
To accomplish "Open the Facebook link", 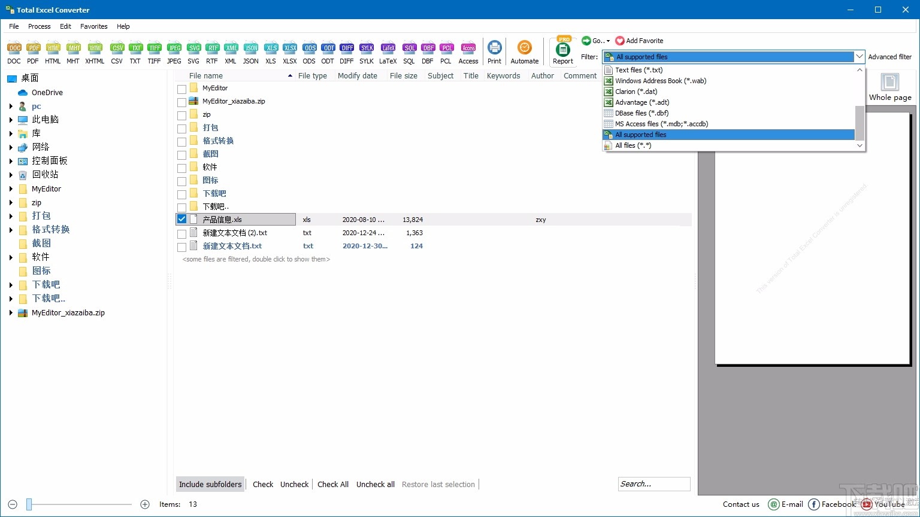I will pos(832,504).
